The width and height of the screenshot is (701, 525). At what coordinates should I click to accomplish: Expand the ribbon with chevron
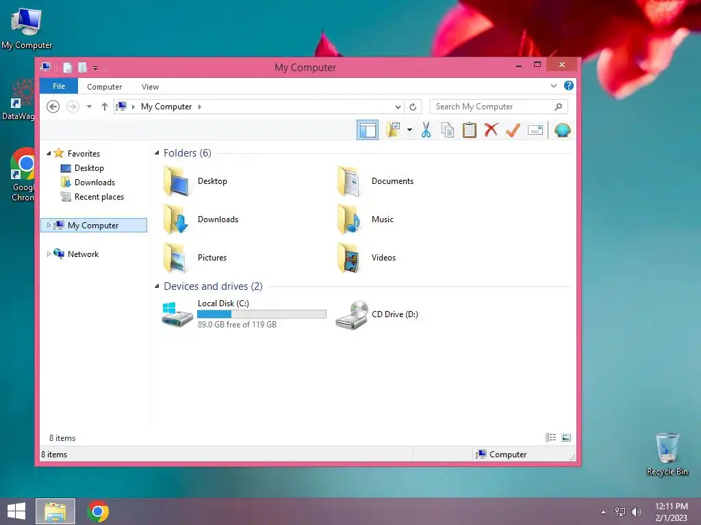click(553, 85)
